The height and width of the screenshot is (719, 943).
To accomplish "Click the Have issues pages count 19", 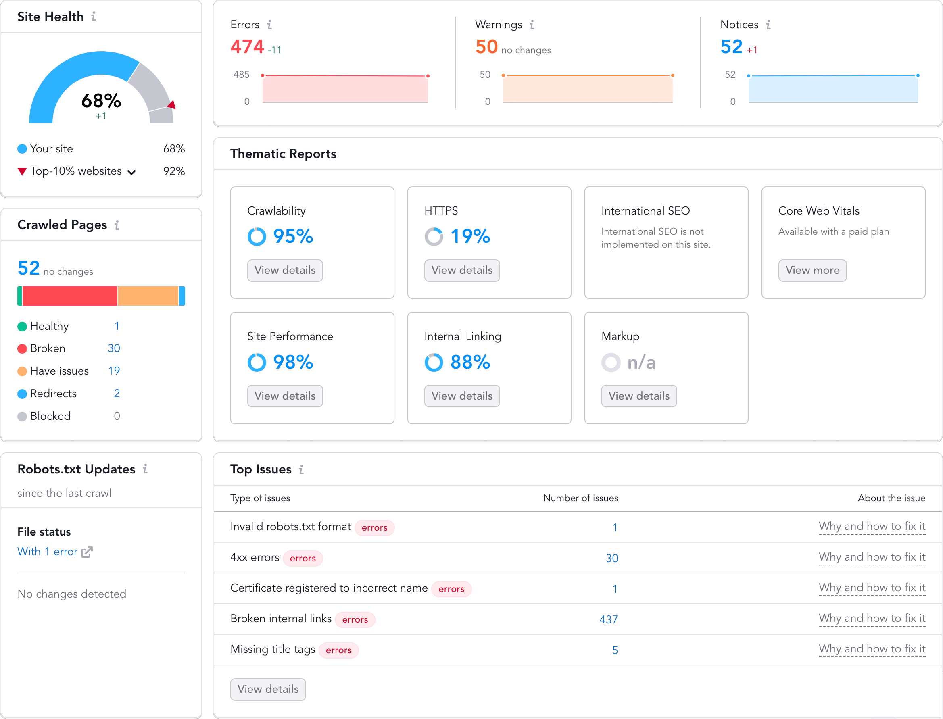I will pos(113,371).
